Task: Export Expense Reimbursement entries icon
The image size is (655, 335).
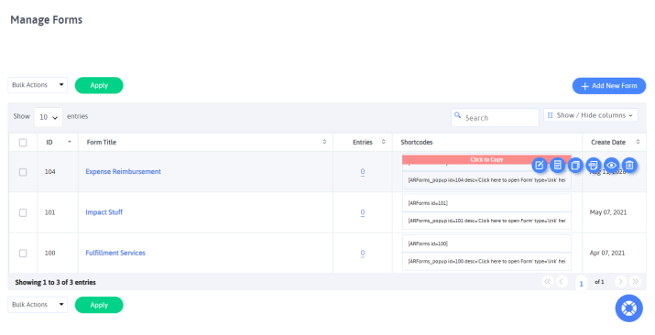Action: tap(594, 165)
